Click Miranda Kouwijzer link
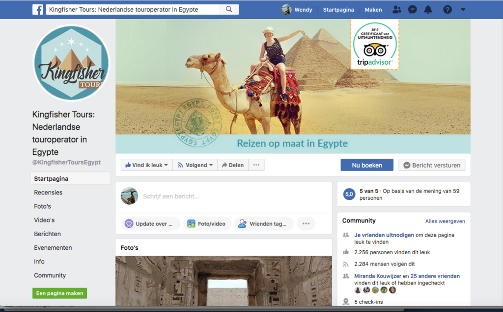The image size is (503, 312). click(378, 276)
